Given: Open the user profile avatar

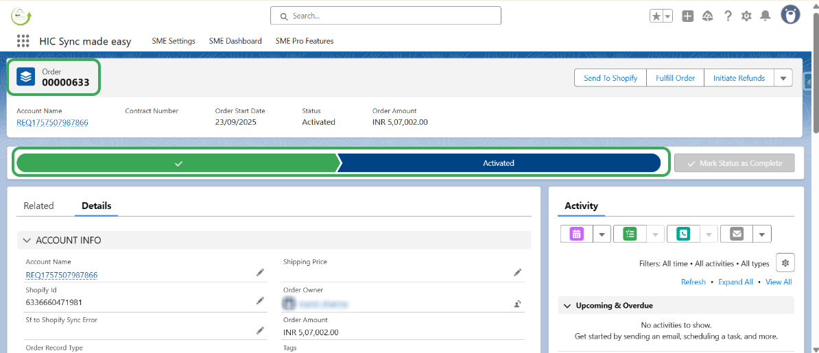Looking at the screenshot, I should click(790, 15).
